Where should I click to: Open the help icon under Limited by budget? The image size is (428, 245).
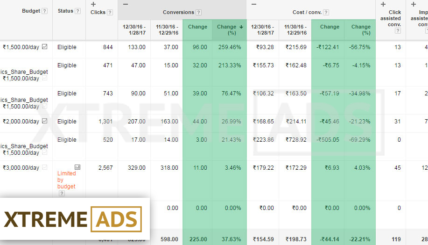[62, 194]
